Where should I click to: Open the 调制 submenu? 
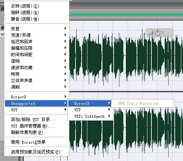(37, 87)
